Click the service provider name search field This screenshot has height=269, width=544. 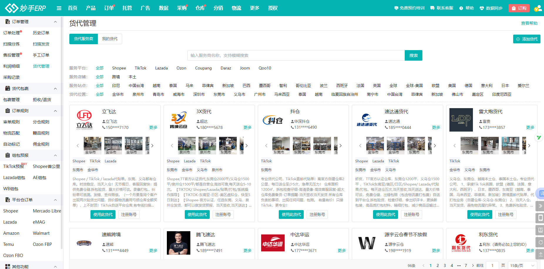pos(296,55)
